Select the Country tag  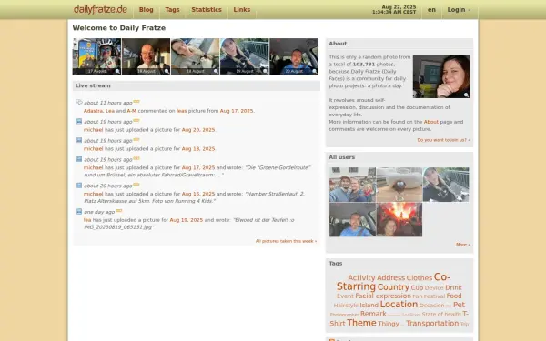[x=393, y=287]
